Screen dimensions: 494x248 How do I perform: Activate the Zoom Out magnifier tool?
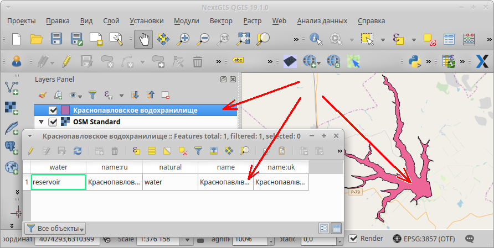click(203, 39)
